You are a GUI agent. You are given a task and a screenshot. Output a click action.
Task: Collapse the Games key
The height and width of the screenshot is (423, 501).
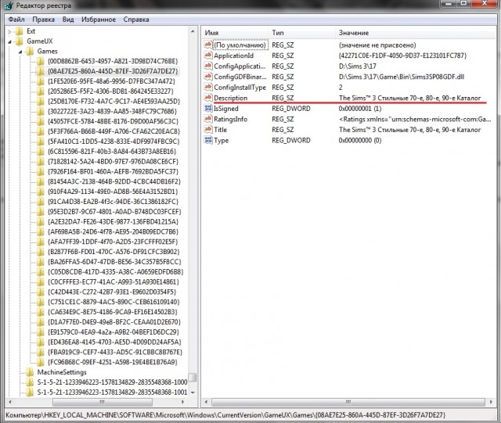click(19, 51)
